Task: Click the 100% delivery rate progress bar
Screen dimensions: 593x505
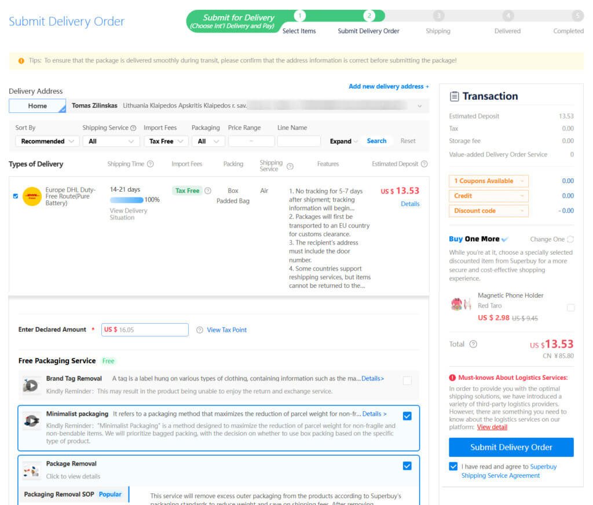Action: tap(126, 200)
